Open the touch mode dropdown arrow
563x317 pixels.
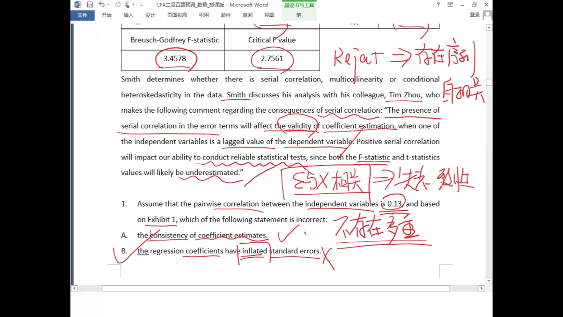click(x=133, y=5)
